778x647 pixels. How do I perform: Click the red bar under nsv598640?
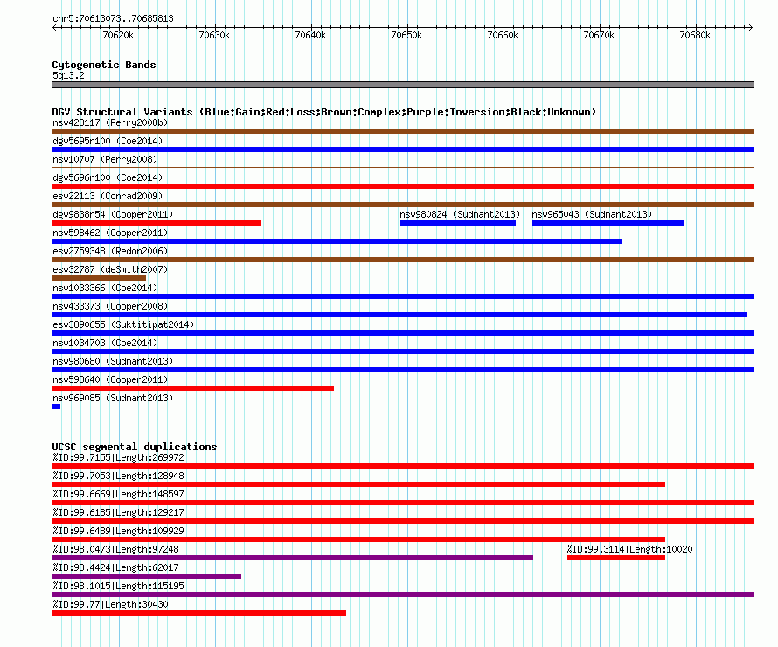192,388
